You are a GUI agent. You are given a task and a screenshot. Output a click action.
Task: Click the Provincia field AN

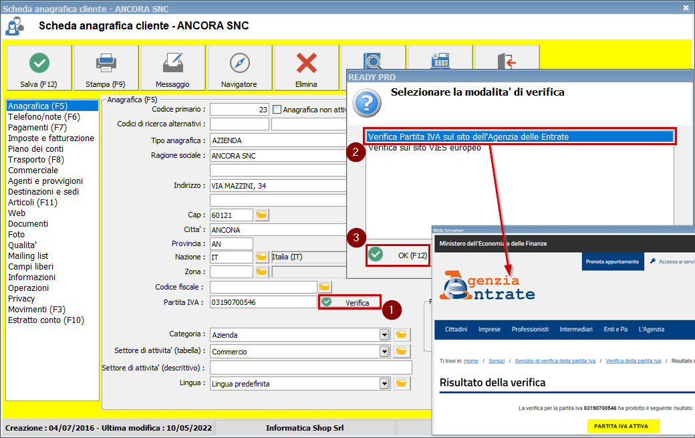coord(231,244)
